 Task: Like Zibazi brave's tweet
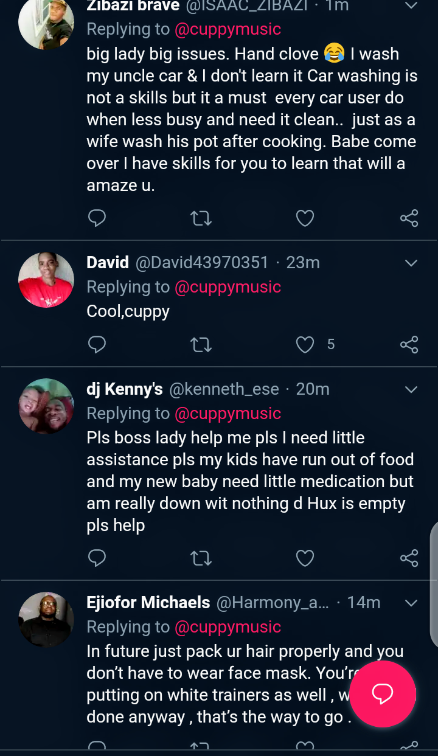pyautogui.click(x=305, y=218)
